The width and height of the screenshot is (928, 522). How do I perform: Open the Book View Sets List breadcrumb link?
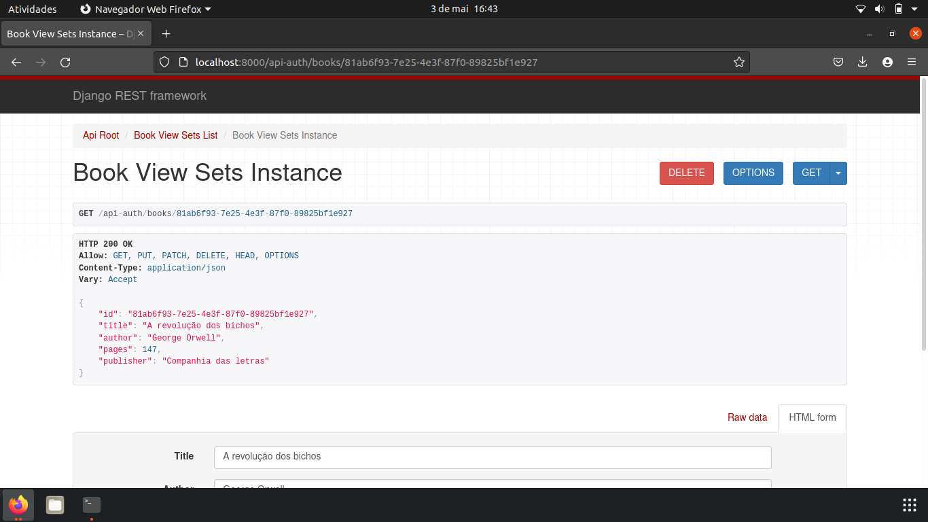point(175,135)
